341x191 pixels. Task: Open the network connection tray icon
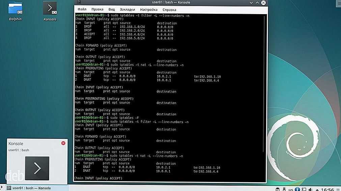(x=304, y=189)
